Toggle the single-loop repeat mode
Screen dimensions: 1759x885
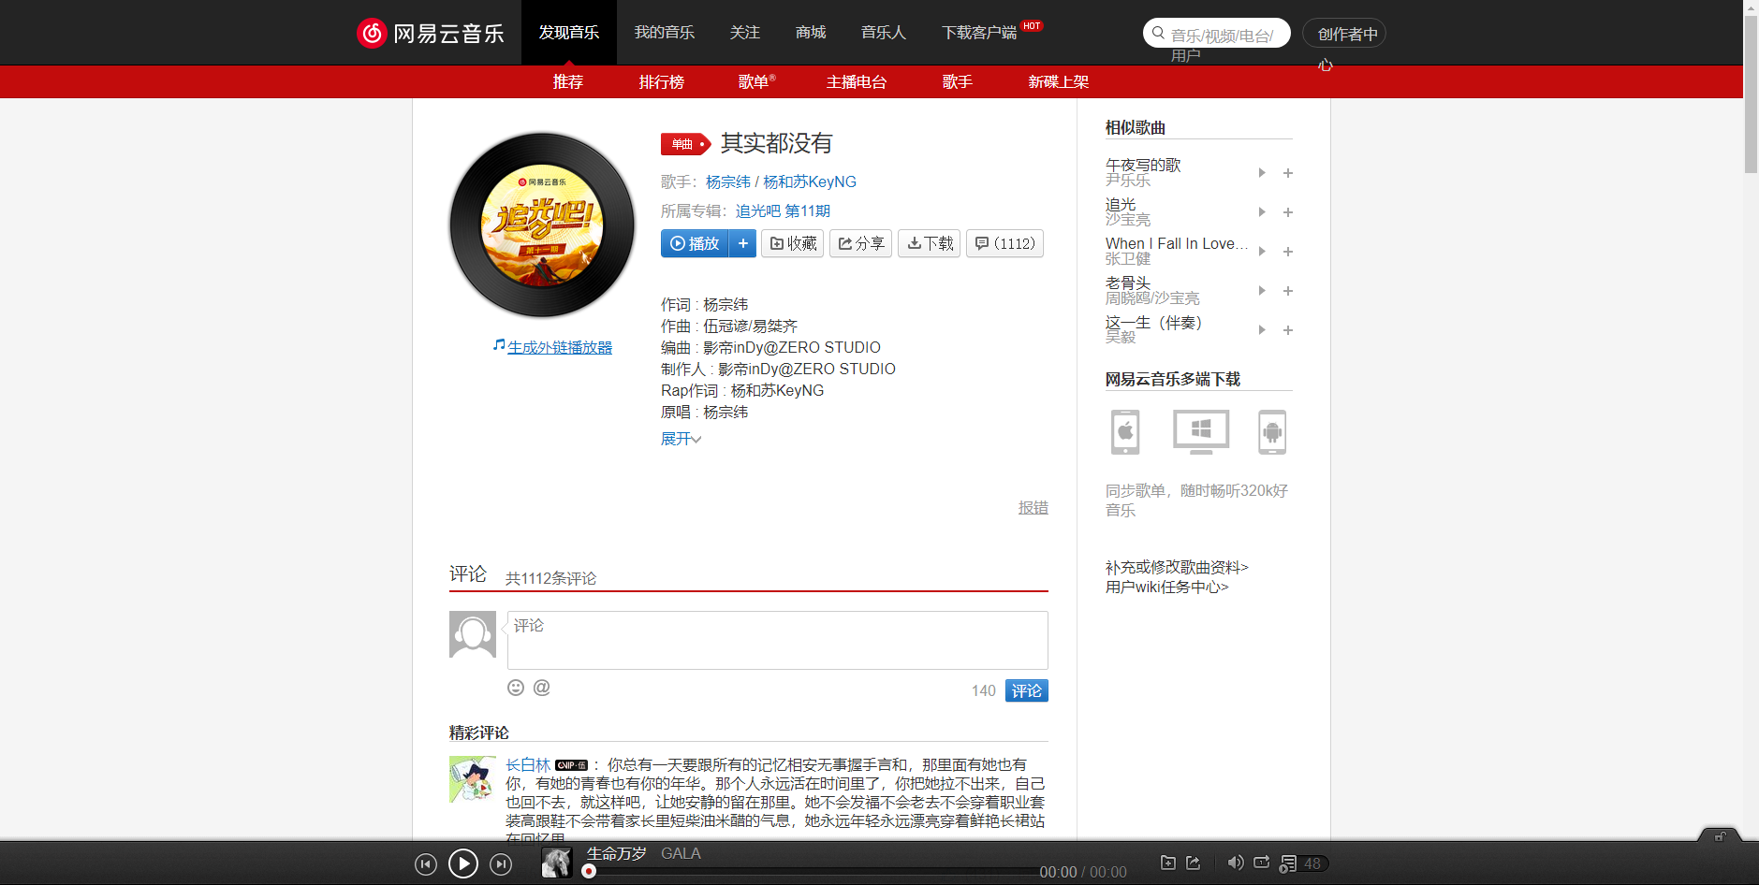tap(1262, 863)
